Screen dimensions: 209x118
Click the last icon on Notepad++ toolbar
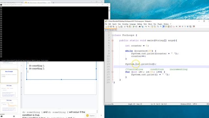(x=194, y=27)
